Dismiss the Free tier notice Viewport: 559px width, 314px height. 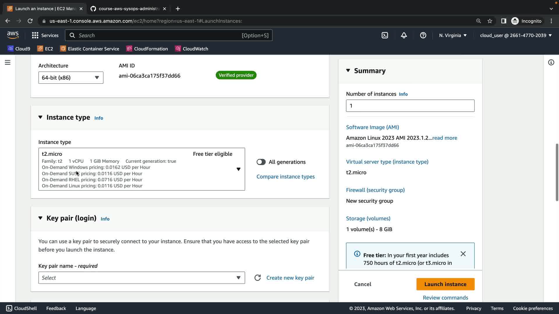click(x=463, y=254)
